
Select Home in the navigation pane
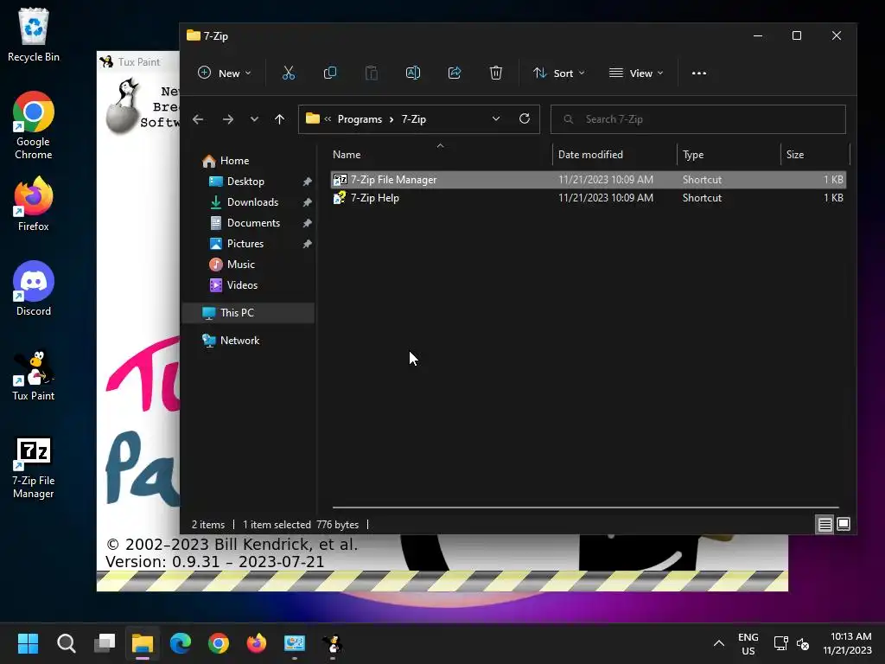[235, 161]
